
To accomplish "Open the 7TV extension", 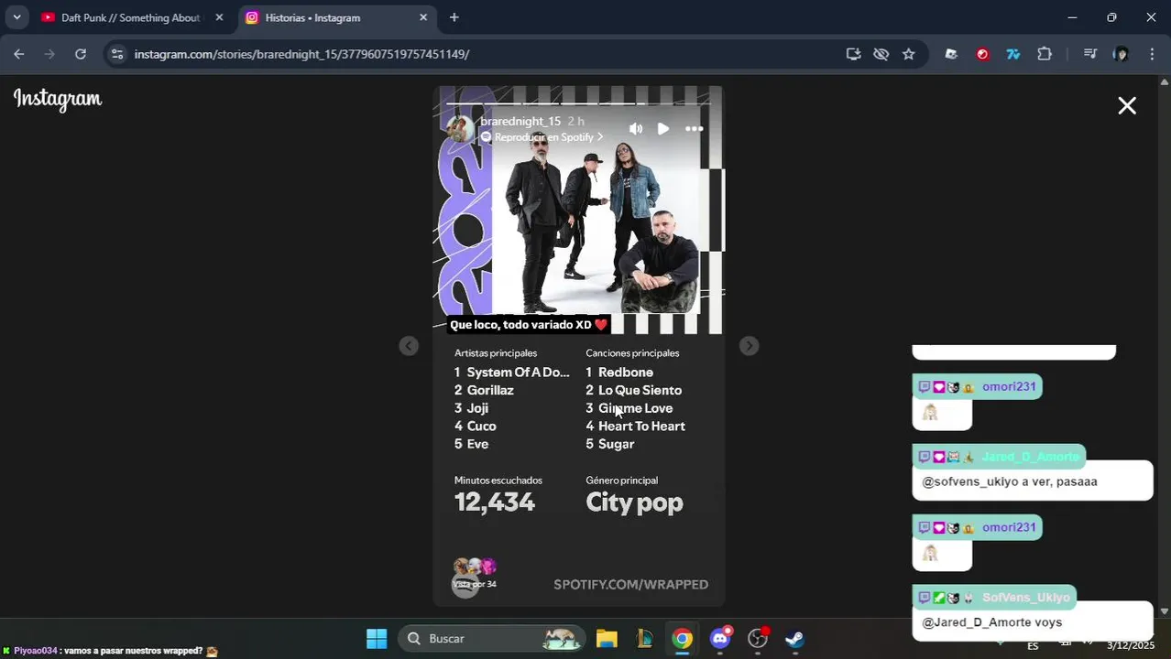I will [x=1013, y=54].
